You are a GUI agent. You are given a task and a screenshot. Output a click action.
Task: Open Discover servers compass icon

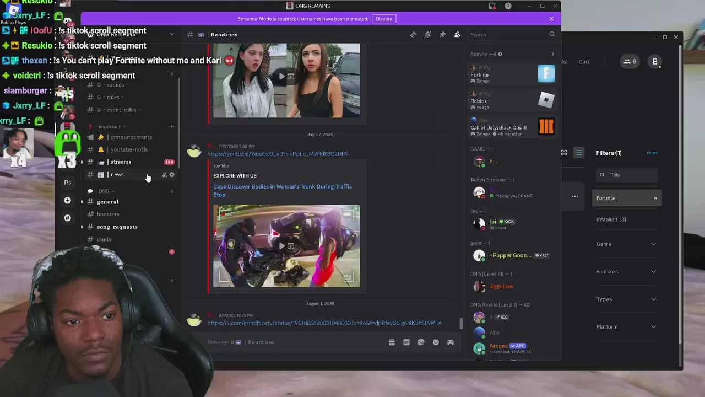click(67, 218)
